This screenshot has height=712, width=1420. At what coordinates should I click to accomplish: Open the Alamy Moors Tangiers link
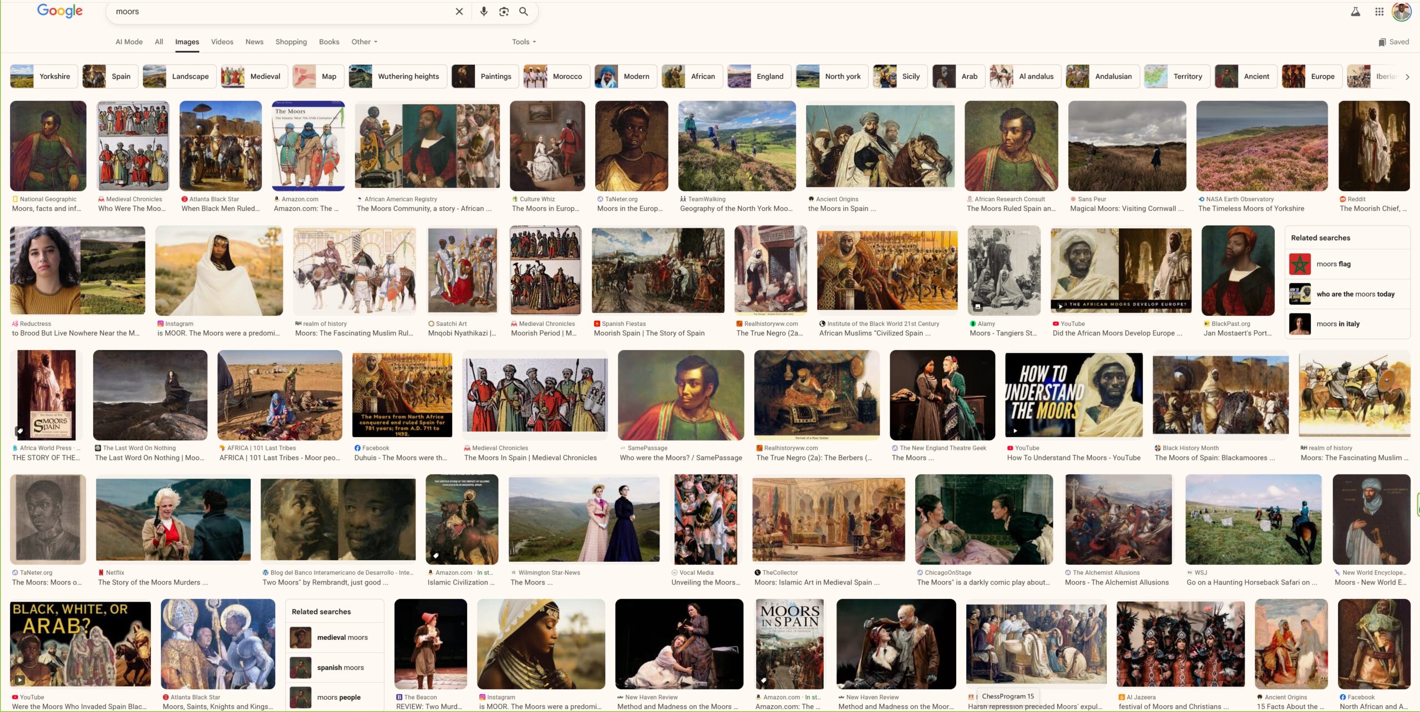1003,333
